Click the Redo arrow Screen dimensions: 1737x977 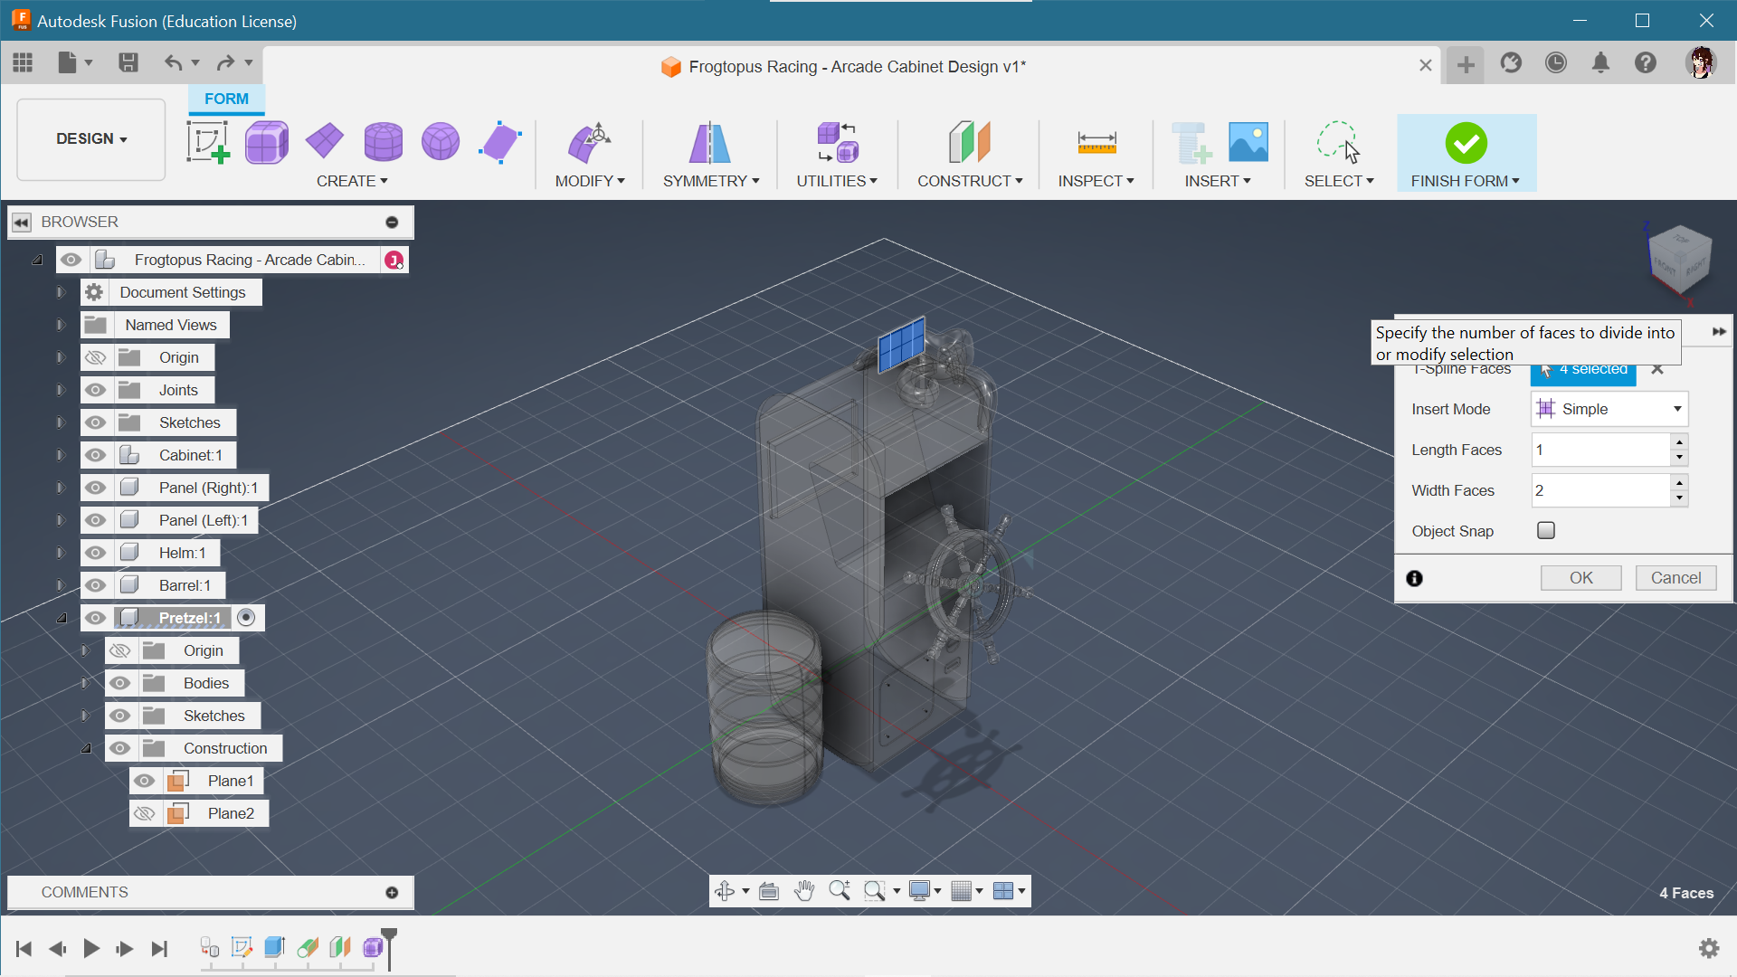225,62
